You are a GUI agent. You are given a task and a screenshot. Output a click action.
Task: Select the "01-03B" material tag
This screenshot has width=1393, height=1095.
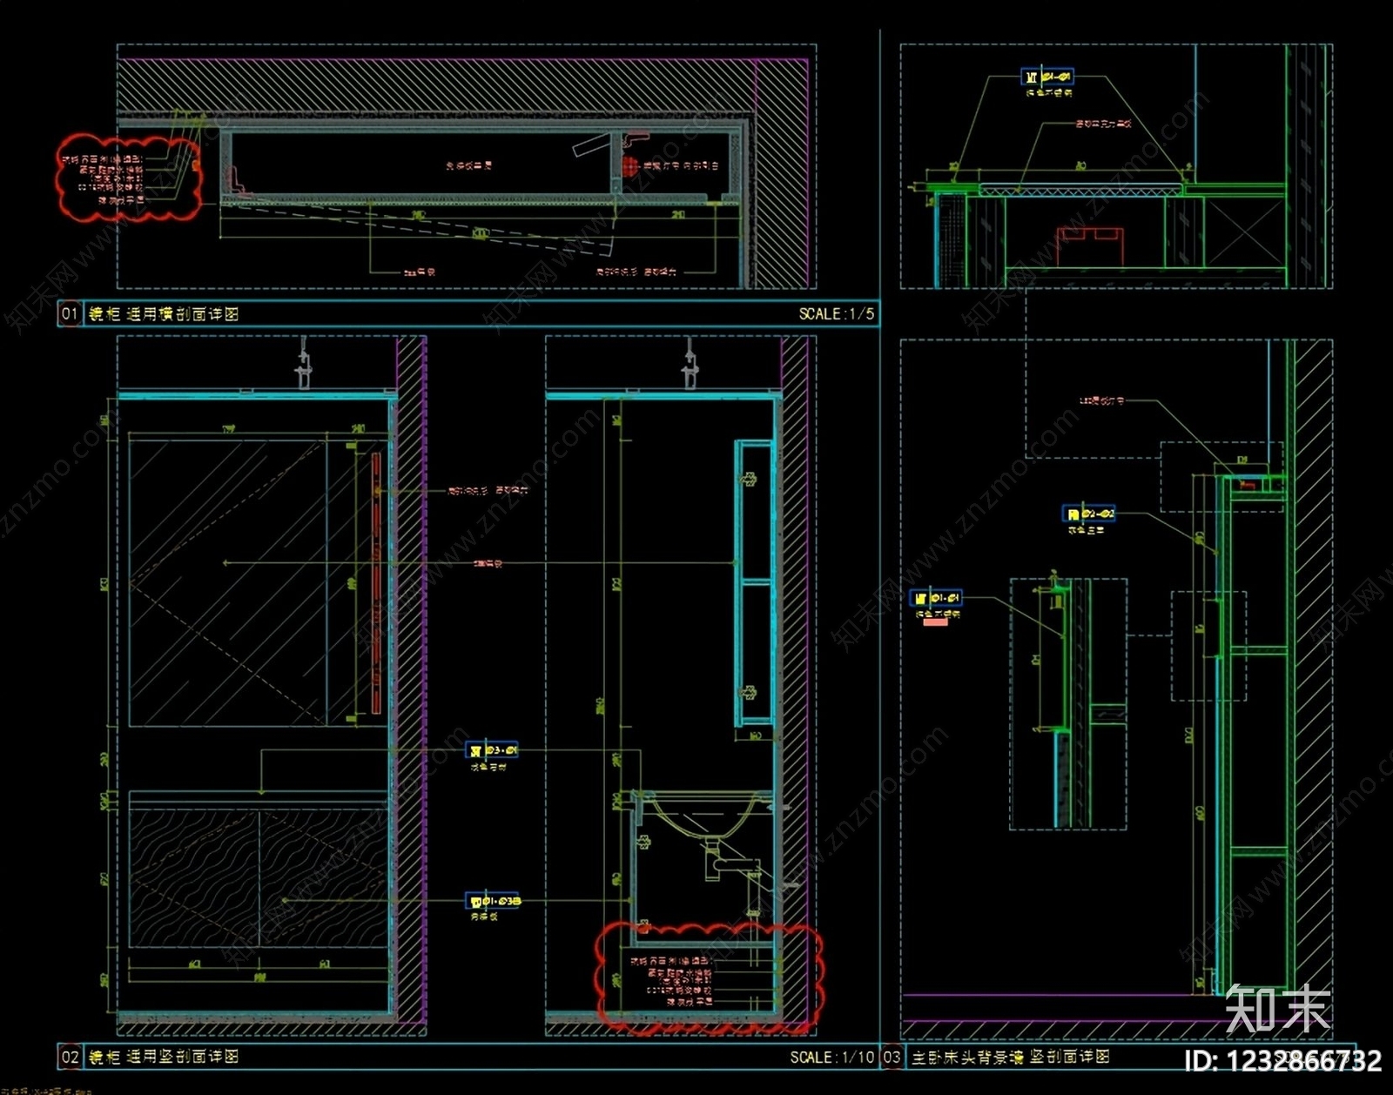pyautogui.click(x=493, y=901)
